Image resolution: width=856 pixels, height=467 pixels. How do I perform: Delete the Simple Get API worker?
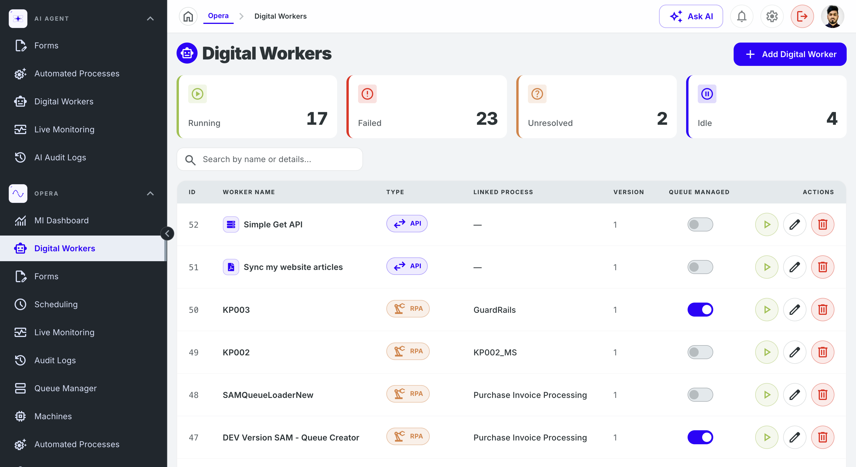click(822, 224)
